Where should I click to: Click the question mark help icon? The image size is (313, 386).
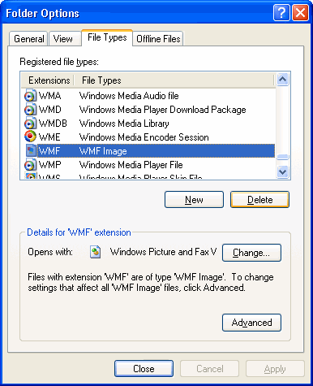tap(281, 13)
